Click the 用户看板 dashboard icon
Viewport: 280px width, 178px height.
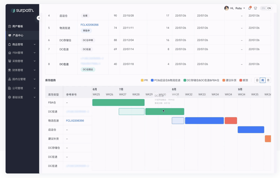tap(10, 26)
